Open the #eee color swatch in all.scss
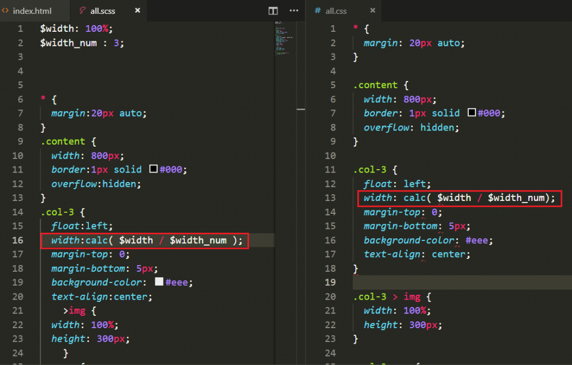The image size is (572, 365). click(159, 281)
